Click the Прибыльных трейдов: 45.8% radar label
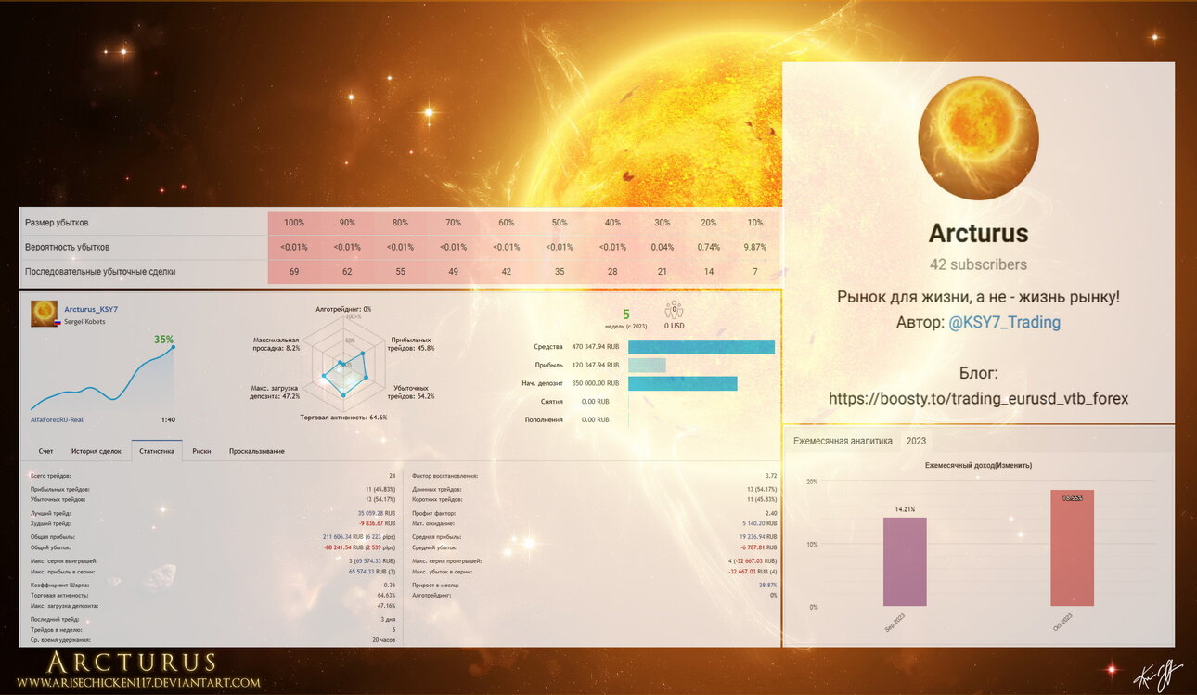Viewport: 1197px width, 695px height. tap(411, 343)
